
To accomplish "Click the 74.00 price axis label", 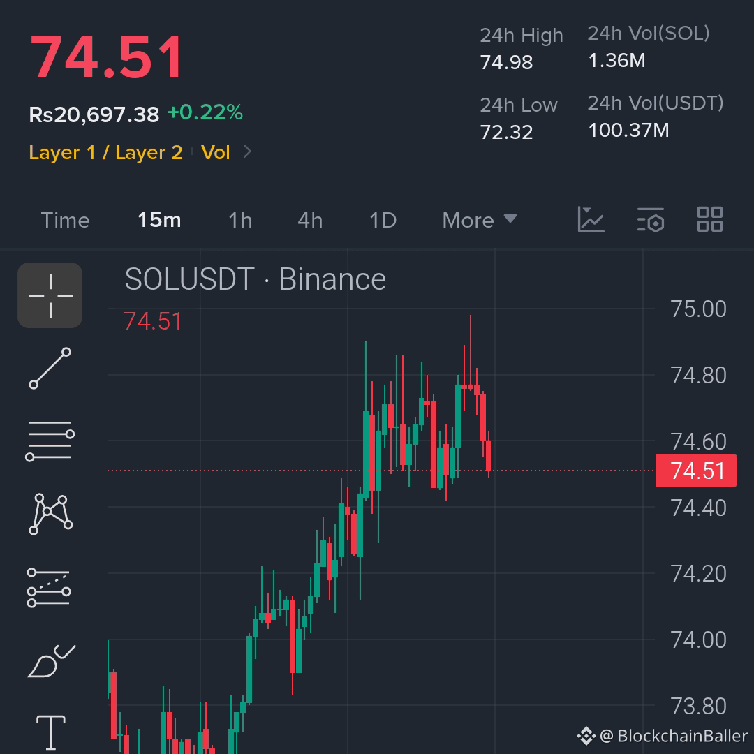I will pos(698,640).
